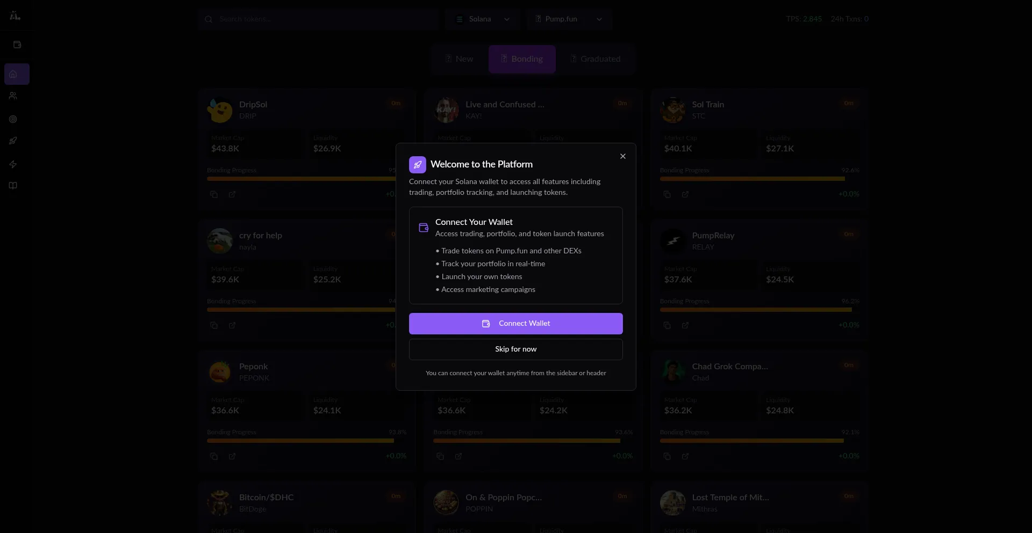This screenshot has width=1032, height=533.
Task: Select the lightning bolt sidebar icon
Action: click(x=13, y=164)
